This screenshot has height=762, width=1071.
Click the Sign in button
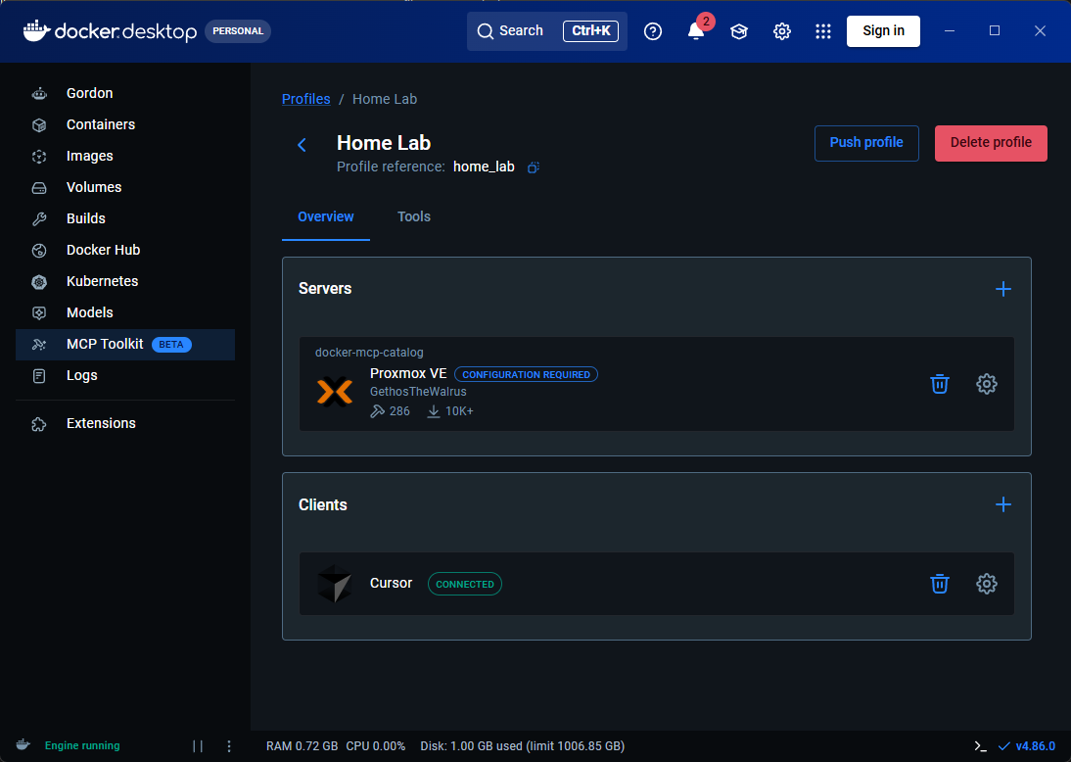coord(883,30)
